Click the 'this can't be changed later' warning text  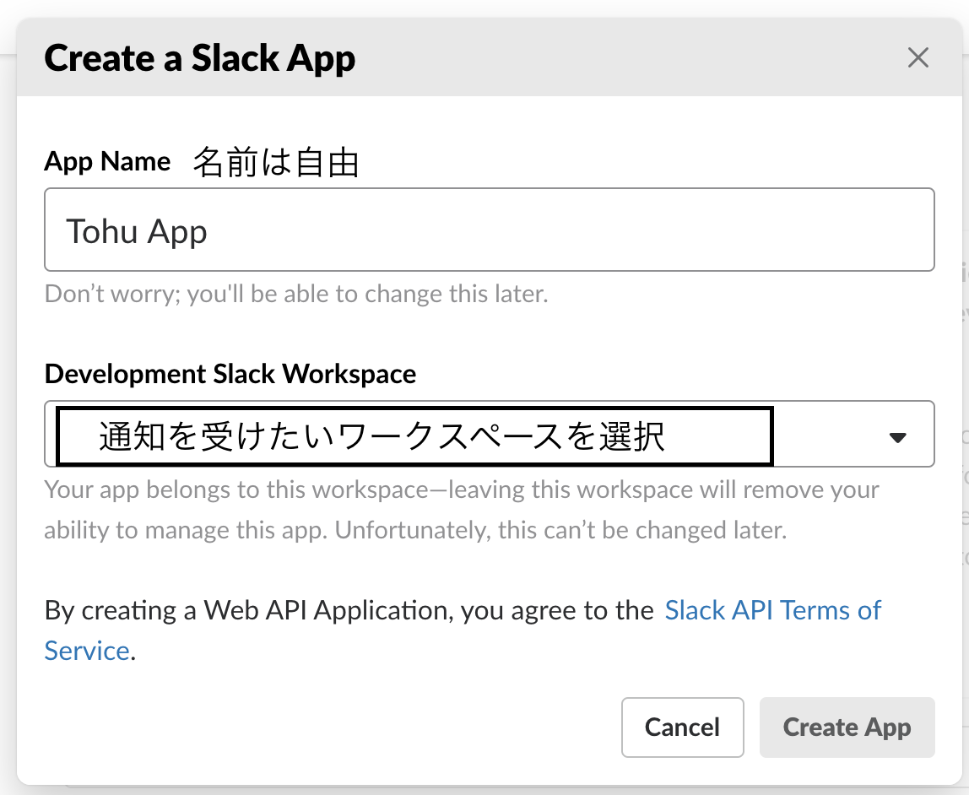(641, 531)
